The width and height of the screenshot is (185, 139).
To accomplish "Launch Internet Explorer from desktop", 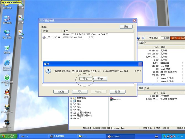I will [7, 63].
